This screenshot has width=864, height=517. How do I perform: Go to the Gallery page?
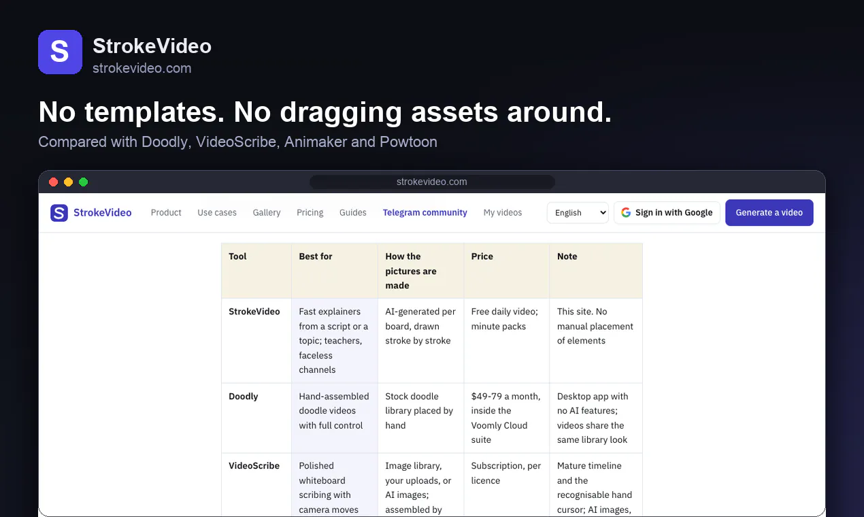coord(267,213)
